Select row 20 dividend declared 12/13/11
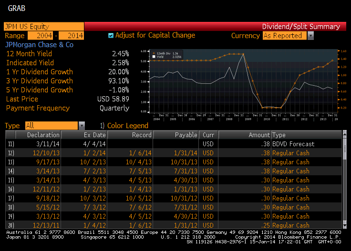351x251 pixels. (172, 225)
